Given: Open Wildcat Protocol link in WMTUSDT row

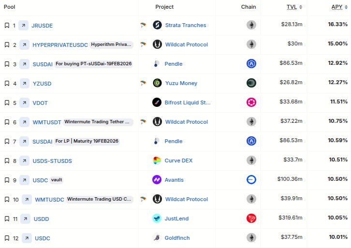Looking at the screenshot, I should point(187,122).
